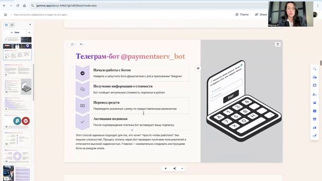Add card with AI button below
The width and height of the screenshot is (322, 181).
(175, 168)
